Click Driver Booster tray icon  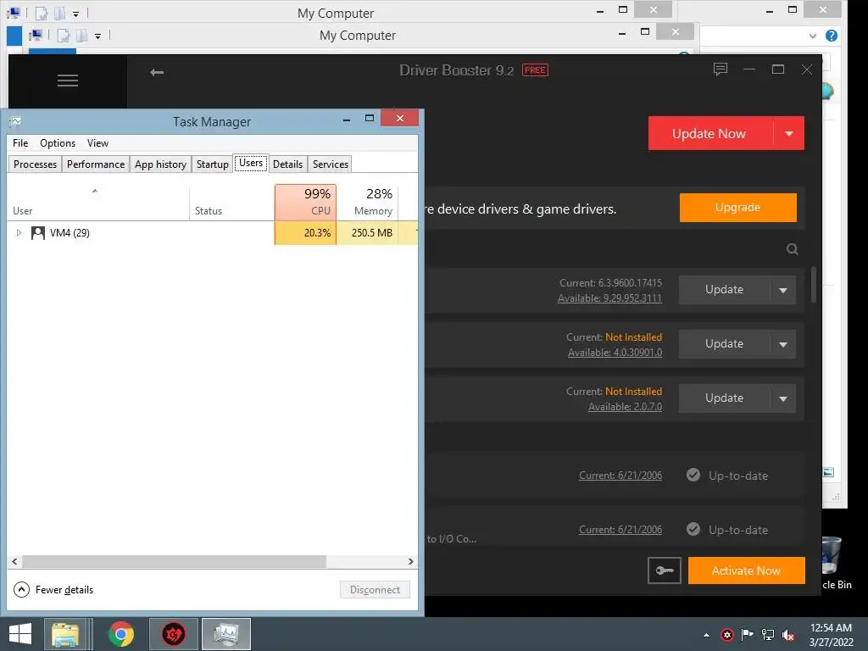pos(726,635)
